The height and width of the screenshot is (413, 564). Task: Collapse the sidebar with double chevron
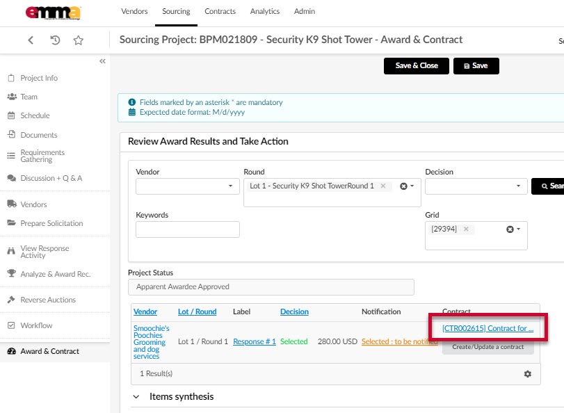click(x=102, y=61)
